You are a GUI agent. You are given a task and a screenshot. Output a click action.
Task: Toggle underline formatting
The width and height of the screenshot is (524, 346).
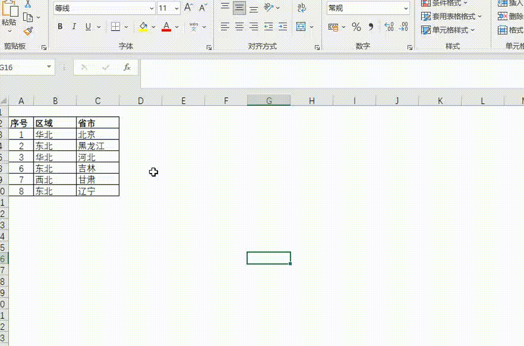(x=88, y=26)
